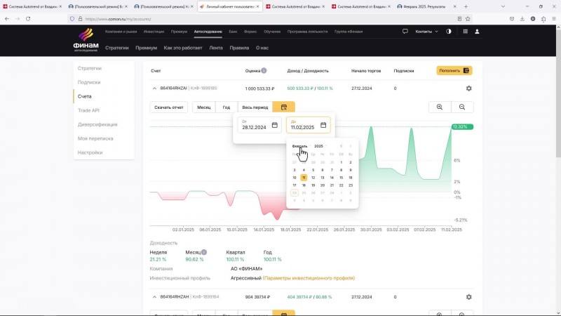
Task: Open the apps grid icon in header
Action: pyautogui.click(x=465, y=32)
